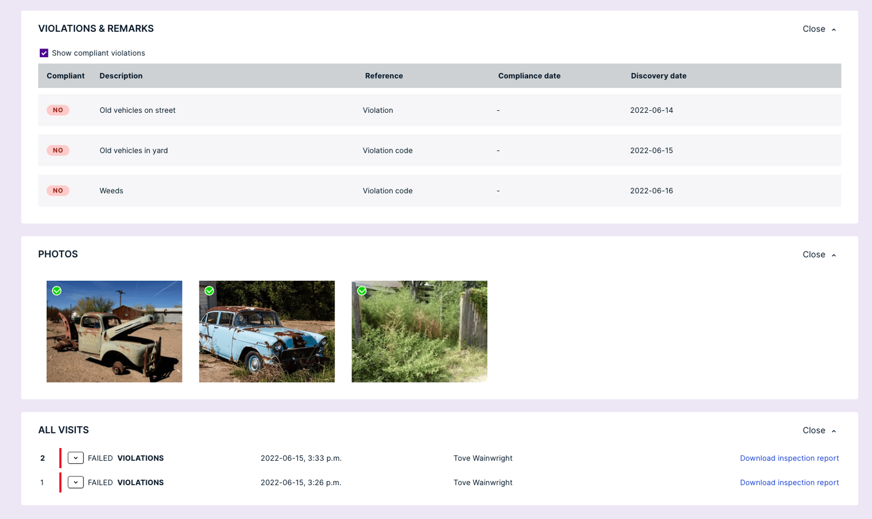This screenshot has height=519, width=872.
Task: Click NO badge for Weeds violation
Action: [x=57, y=191]
